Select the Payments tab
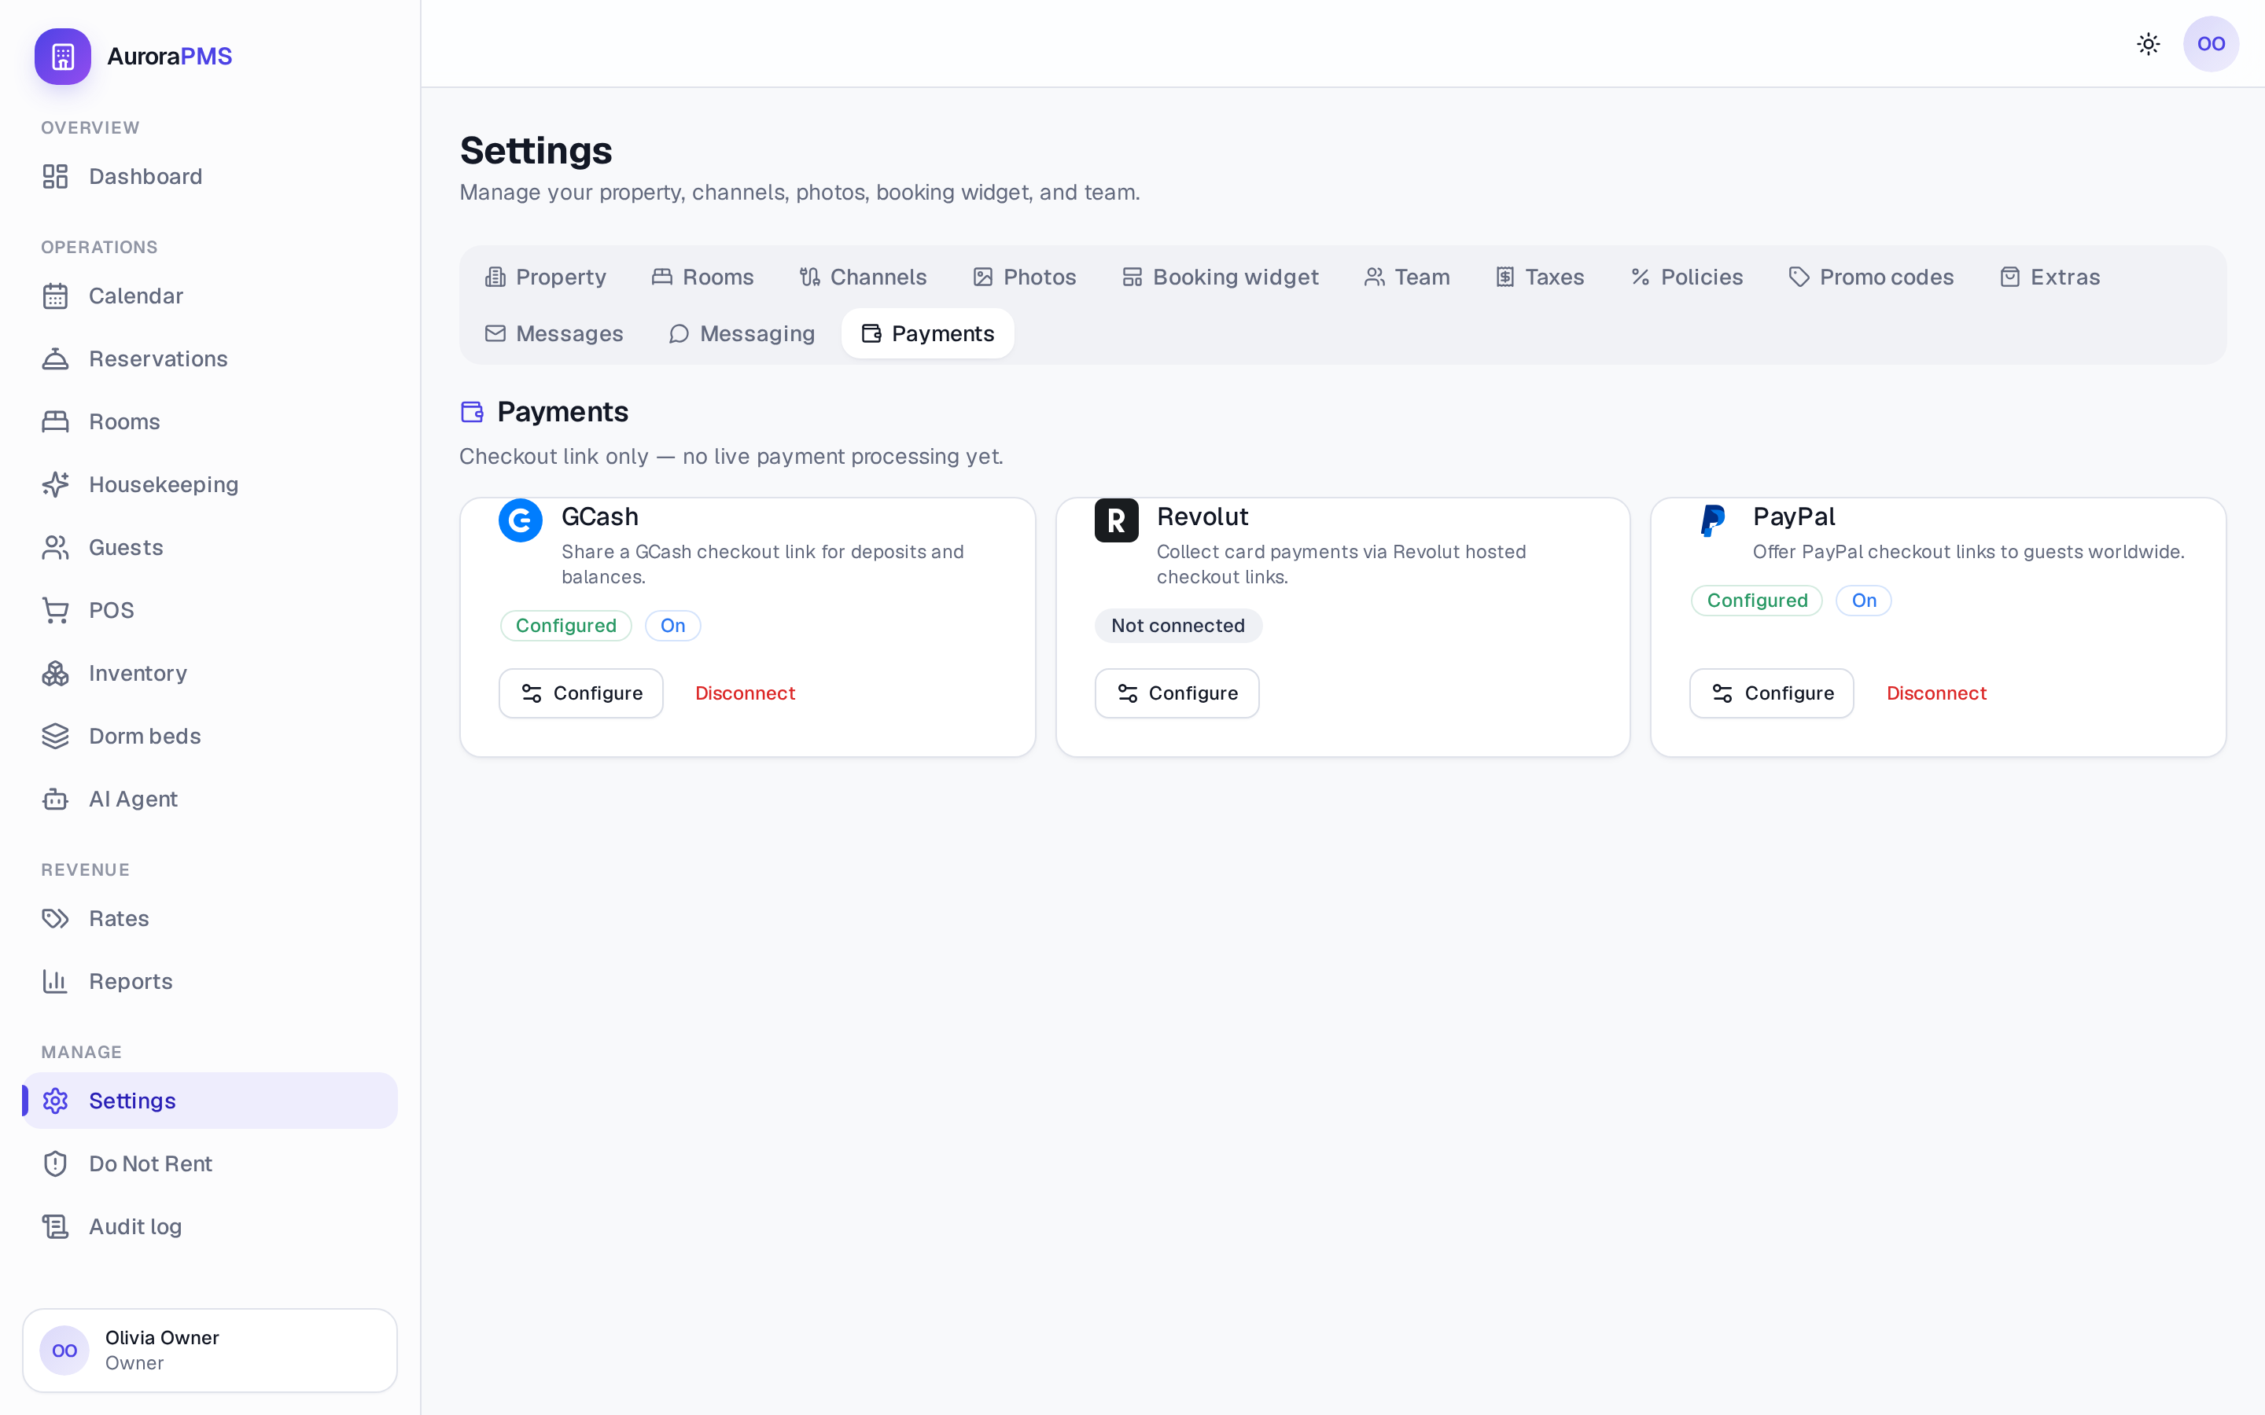Image resolution: width=2265 pixels, height=1415 pixels. (x=927, y=333)
